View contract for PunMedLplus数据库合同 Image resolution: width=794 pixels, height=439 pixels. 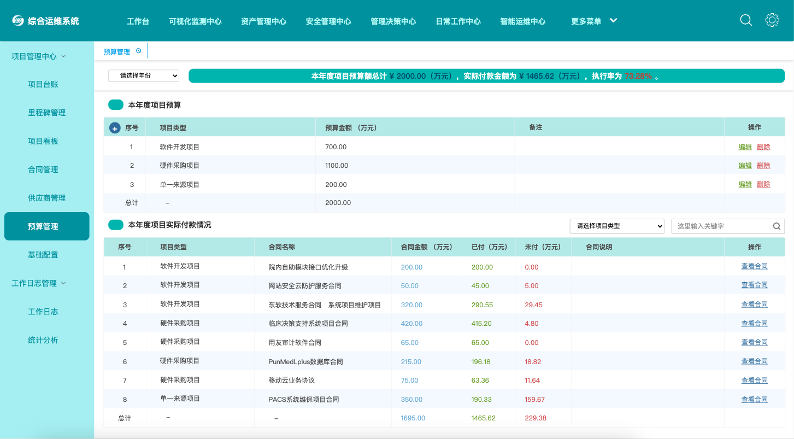click(755, 361)
